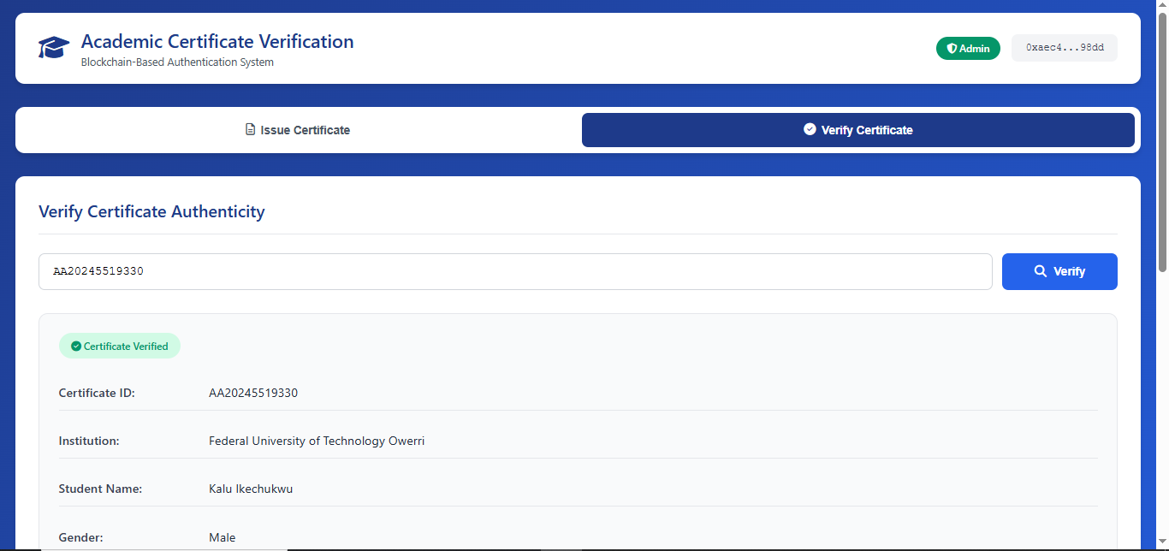Click the green check icon in Certificate Verified badge
The image size is (1169, 551).
click(76, 347)
